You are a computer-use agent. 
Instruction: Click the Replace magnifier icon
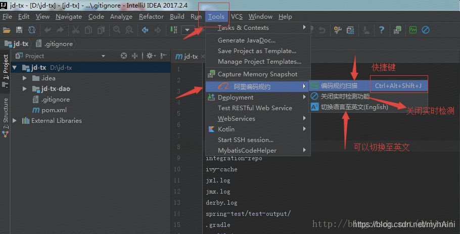[x=129, y=30]
